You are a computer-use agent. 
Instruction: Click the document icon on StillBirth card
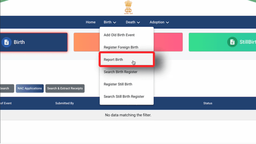click(x=233, y=42)
